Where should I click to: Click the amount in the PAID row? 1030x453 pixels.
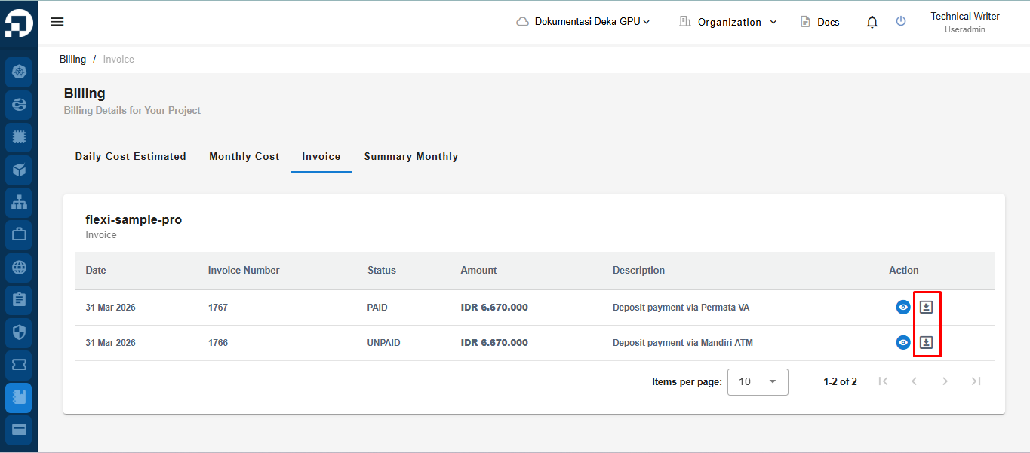(494, 308)
